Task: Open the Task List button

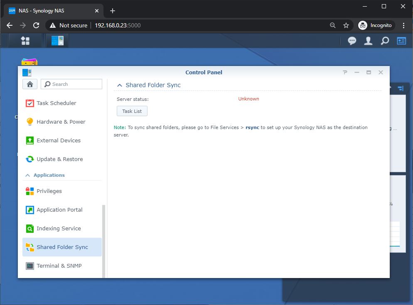Action: coord(132,111)
